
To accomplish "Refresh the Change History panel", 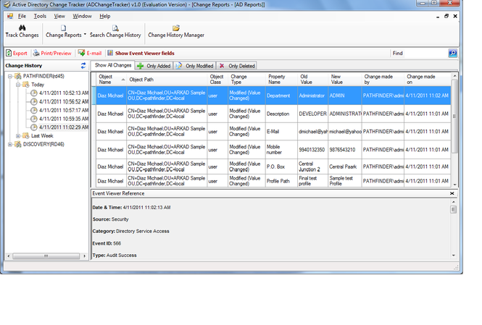I will pos(83,65).
